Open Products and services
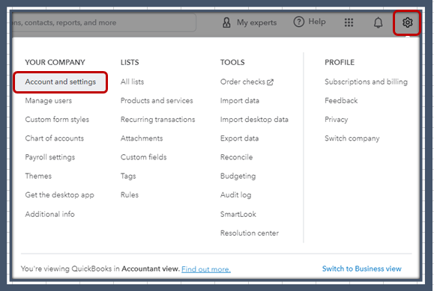Viewport: 434px width, 291px height. [x=157, y=100]
